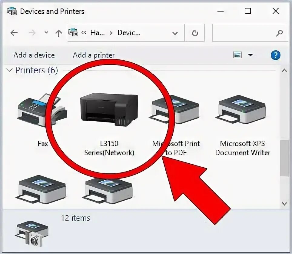Screen dimensions: 292x254
Task: Click the Microsoft XPS Document Writer label
Action: (x=242, y=148)
